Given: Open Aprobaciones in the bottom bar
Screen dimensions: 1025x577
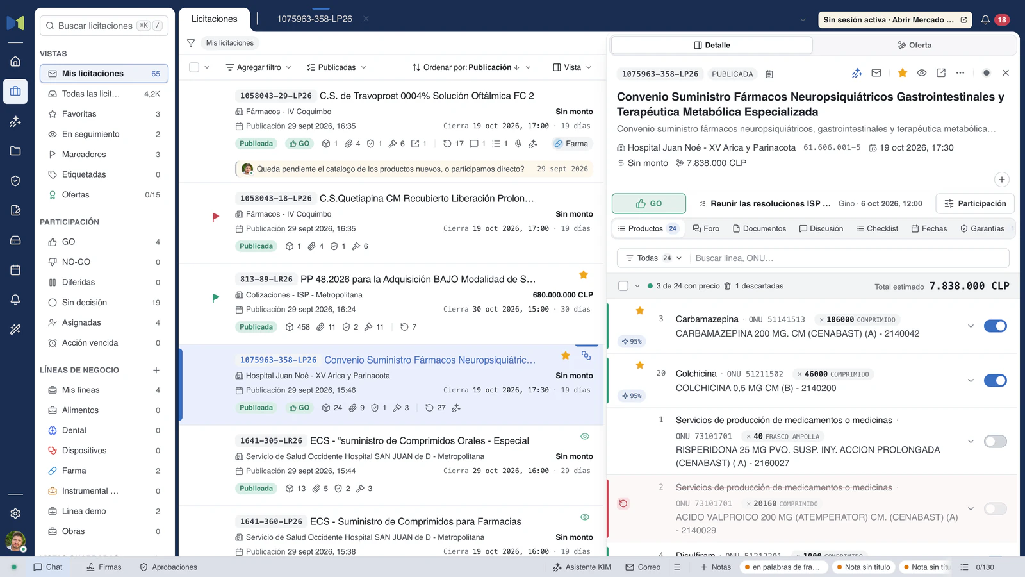Looking at the screenshot, I should pyautogui.click(x=168, y=567).
